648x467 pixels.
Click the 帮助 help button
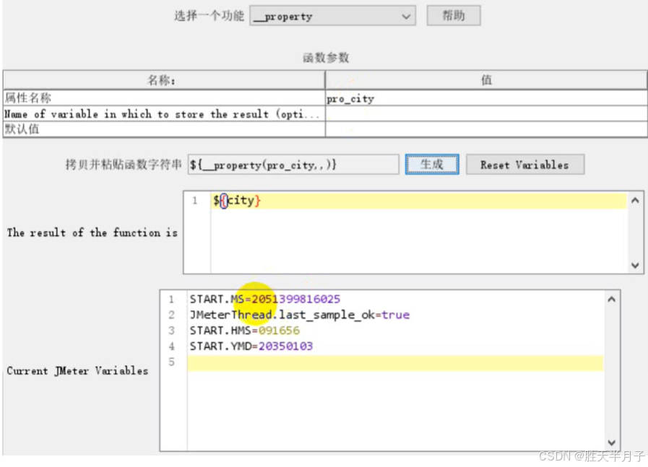[x=454, y=16]
